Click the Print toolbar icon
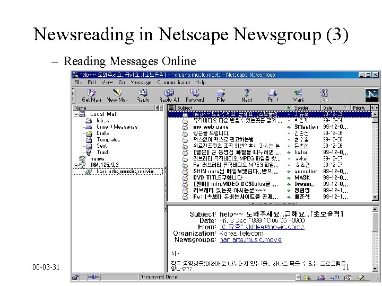This screenshot has height=286, width=382. coord(273,95)
